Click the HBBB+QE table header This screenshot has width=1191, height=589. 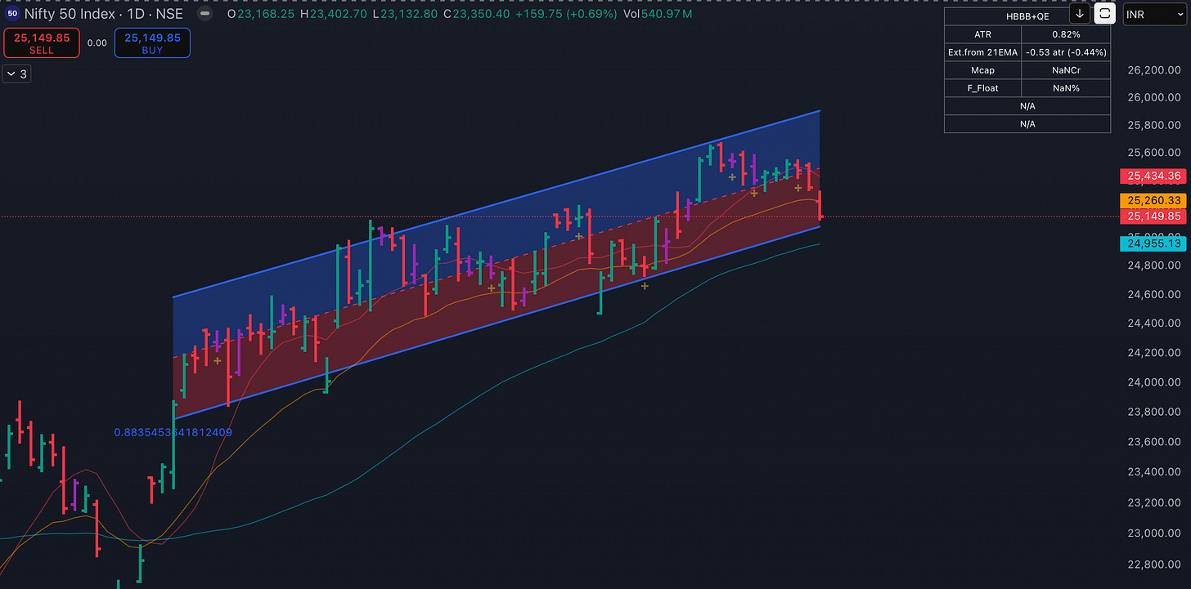[x=1027, y=16]
